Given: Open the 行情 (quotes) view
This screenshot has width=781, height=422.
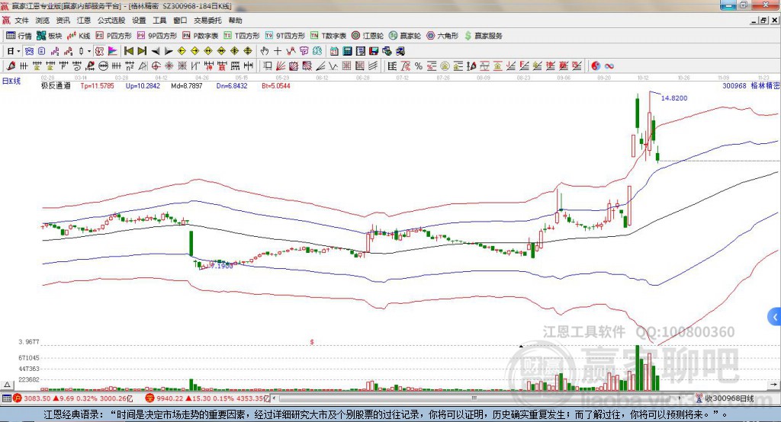Looking at the screenshot, I should (x=20, y=36).
